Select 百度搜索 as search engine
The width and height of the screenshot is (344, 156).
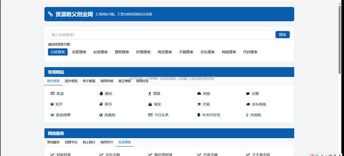coord(58,52)
